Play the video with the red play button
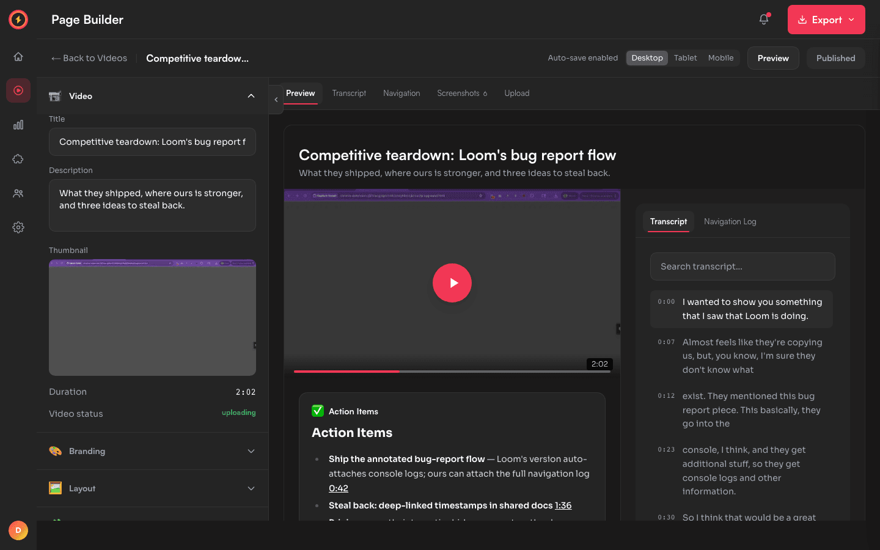 [x=452, y=283]
